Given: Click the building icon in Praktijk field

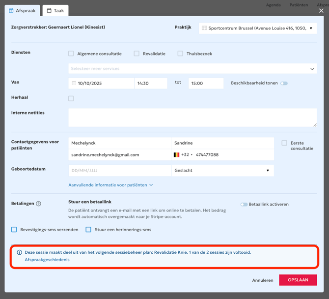Looking at the screenshot, I should pyautogui.click(x=204, y=29).
